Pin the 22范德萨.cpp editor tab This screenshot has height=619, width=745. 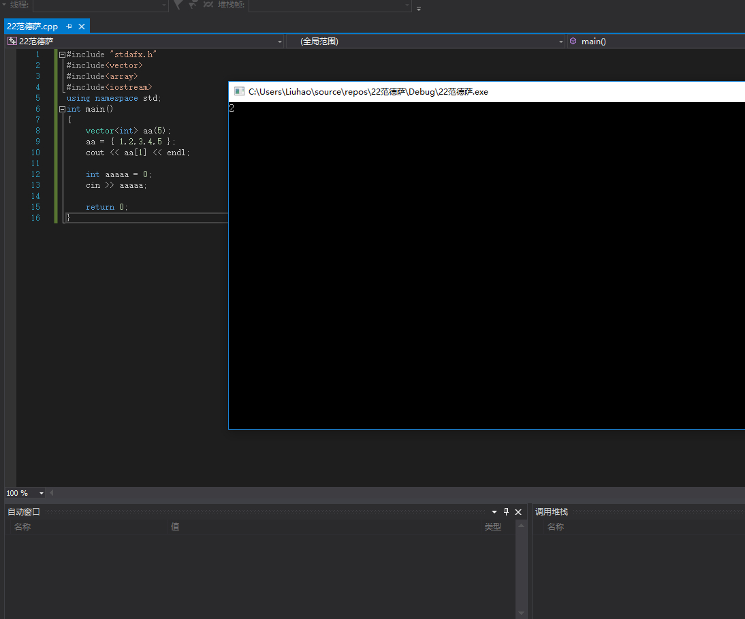69,27
